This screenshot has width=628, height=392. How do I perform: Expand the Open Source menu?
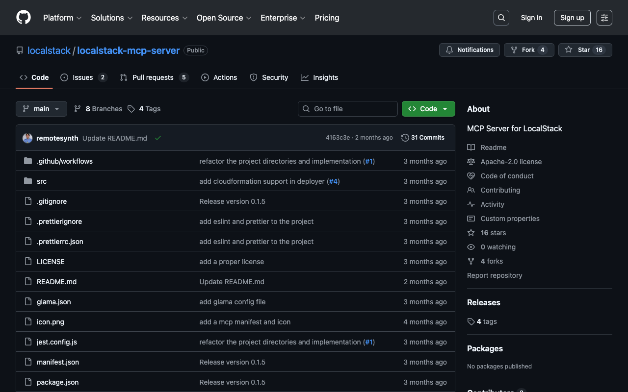click(x=224, y=18)
